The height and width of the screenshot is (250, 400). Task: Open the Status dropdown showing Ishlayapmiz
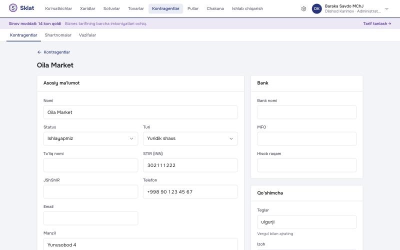90,139
